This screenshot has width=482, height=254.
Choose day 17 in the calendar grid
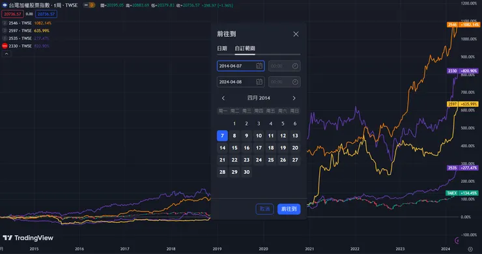259,148
